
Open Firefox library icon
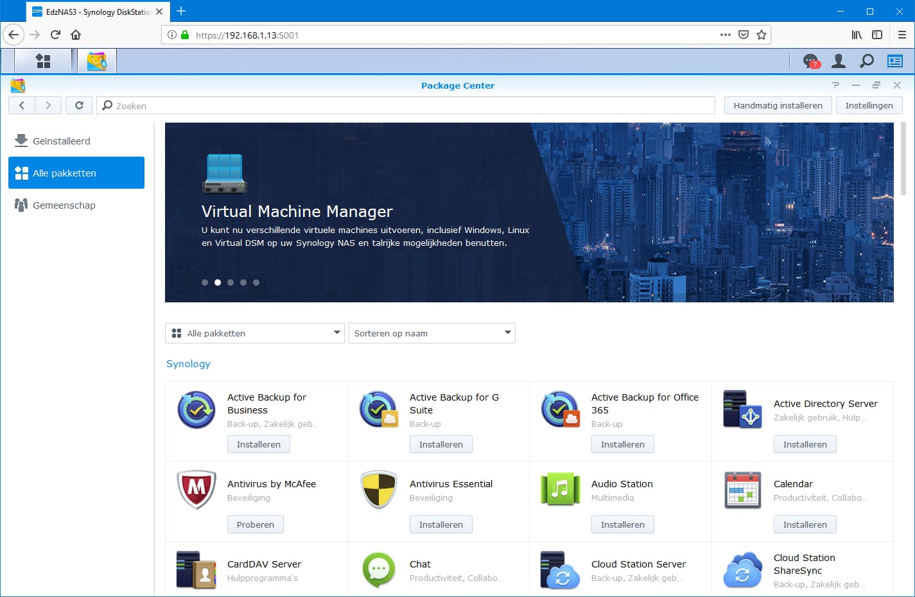[857, 35]
